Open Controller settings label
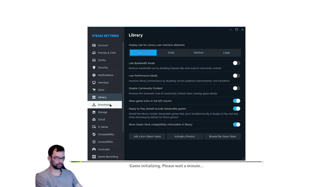Viewport: 333px width, 187px height. point(104,149)
